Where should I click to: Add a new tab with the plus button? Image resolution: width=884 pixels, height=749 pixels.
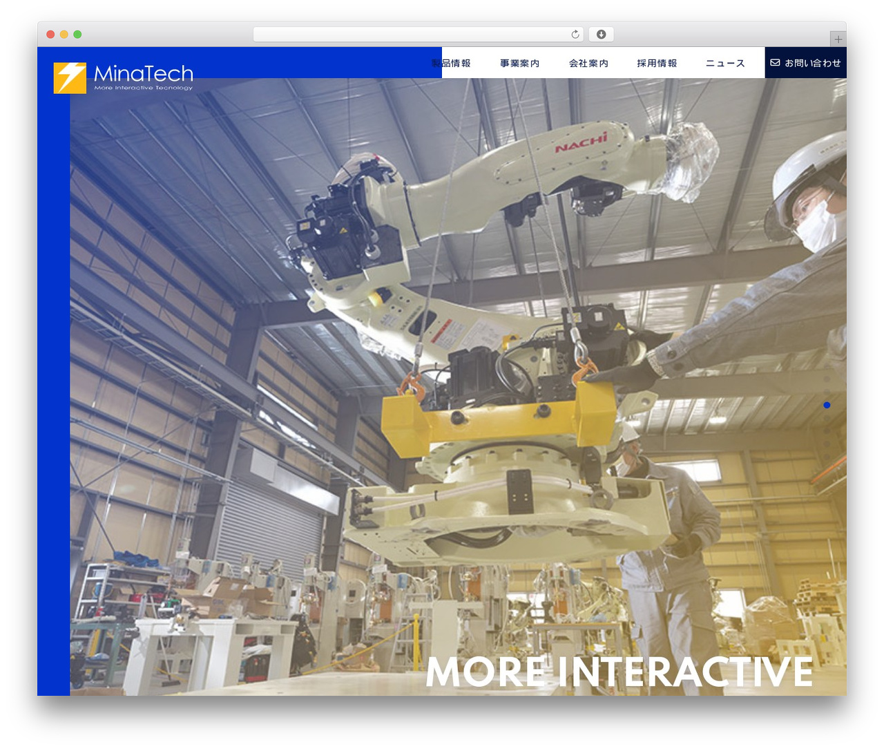point(838,39)
